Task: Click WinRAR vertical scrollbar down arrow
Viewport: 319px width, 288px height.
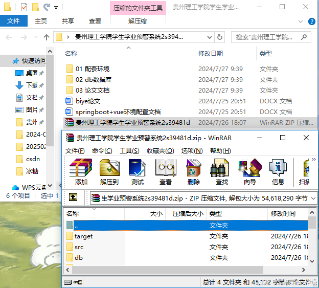Action: [312, 261]
